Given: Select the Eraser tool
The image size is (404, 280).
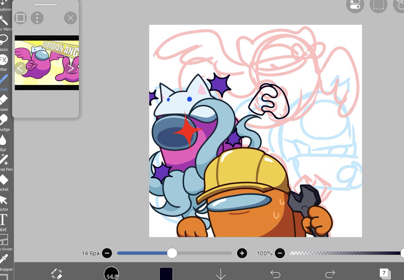Looking at the screenshot, I should pos(4,103).
